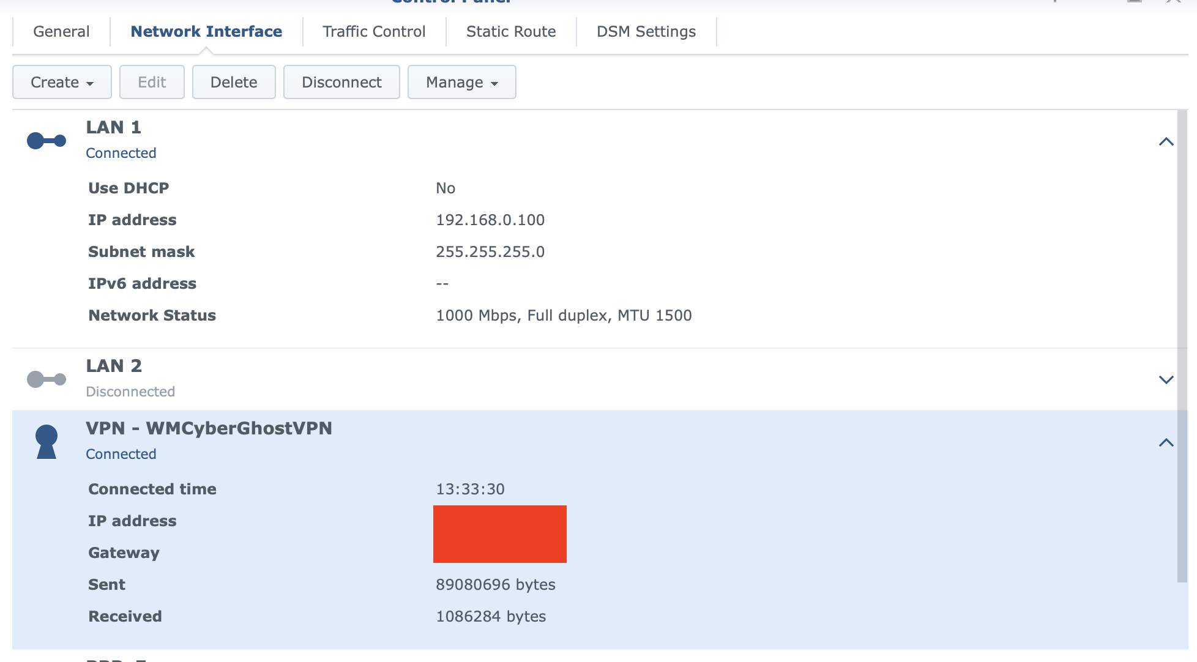This screenshot has width=1197, height=662.
Task: Switch to the General tab
Action: pyautogui.click(x=61, y=31)
